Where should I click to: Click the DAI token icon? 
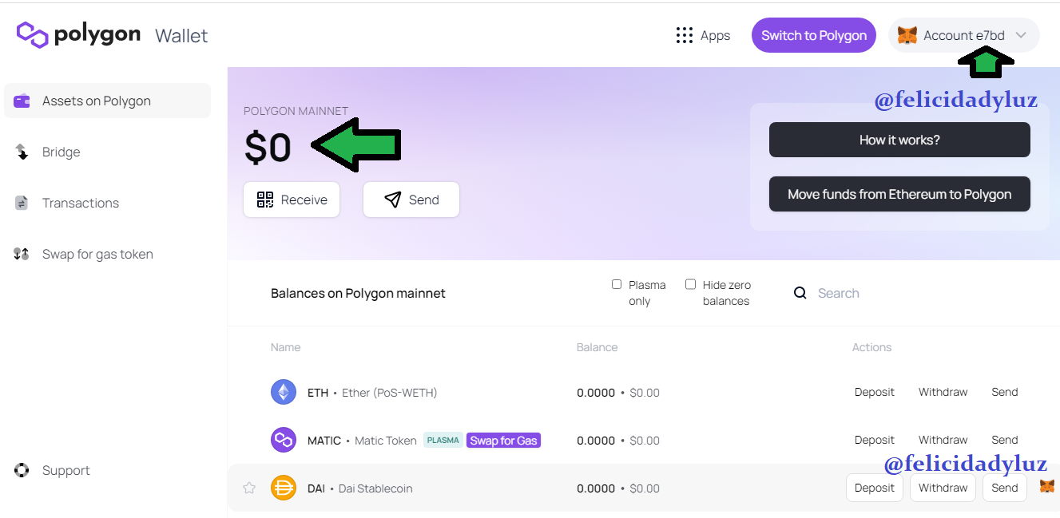[x=284, y=488]
